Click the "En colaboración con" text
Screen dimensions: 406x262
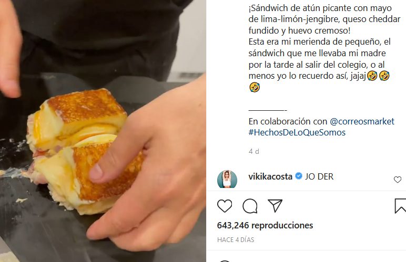click(x=288, y=121)
